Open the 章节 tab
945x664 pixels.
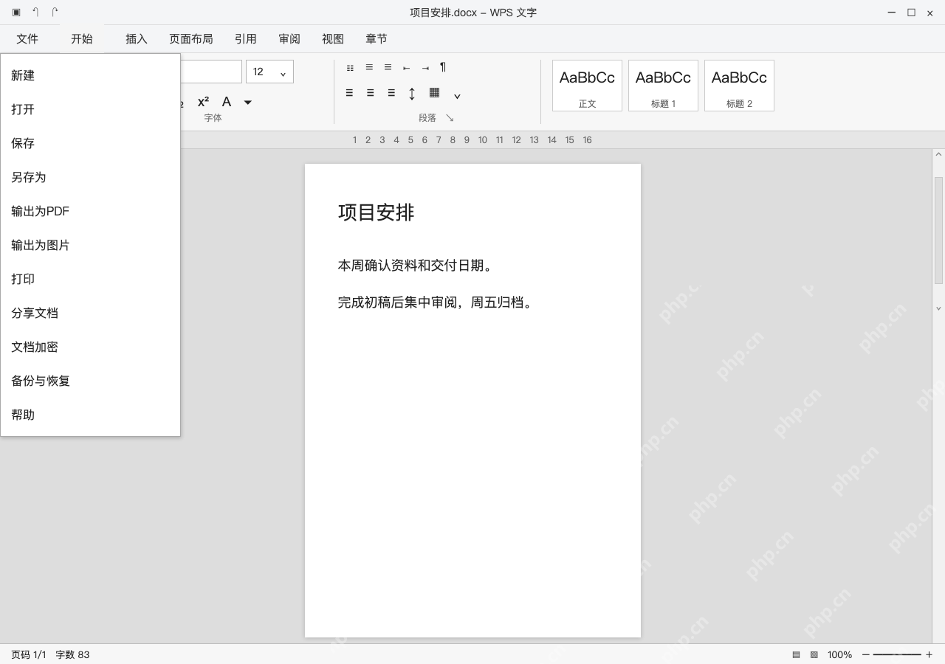[x=377, y=39]
